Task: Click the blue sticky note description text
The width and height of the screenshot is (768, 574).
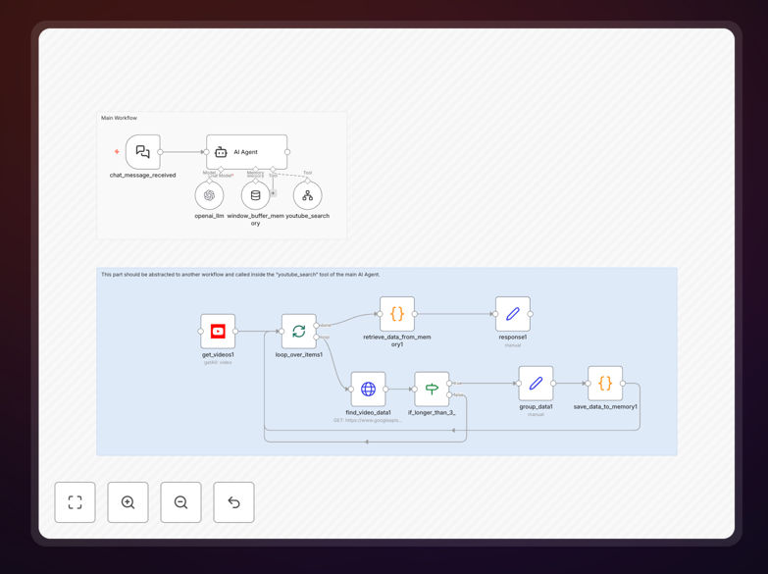Action: (240, 275)
